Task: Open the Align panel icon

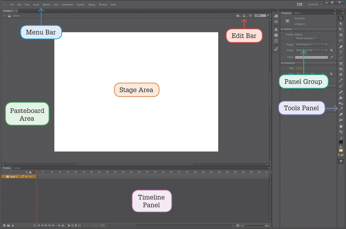Action: click(276, 30)
